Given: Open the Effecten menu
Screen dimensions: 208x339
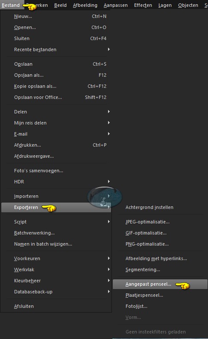Looking at the screenshot, I should [x=143, y=5].
